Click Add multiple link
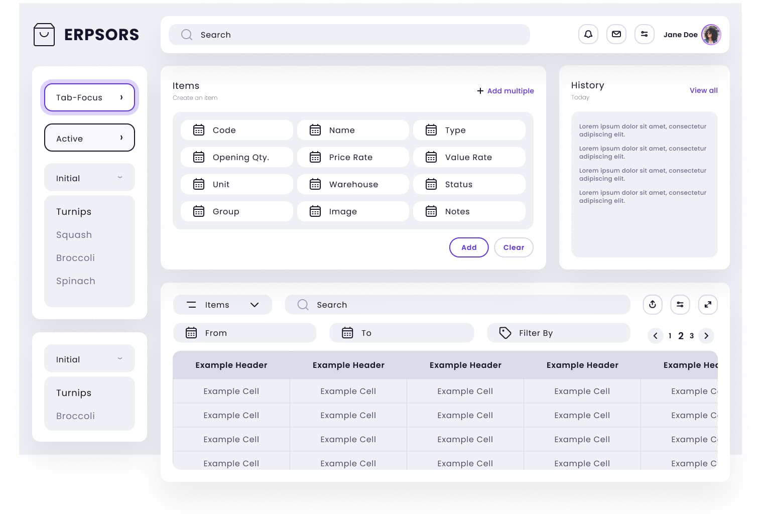 click(x=505, y=91)
